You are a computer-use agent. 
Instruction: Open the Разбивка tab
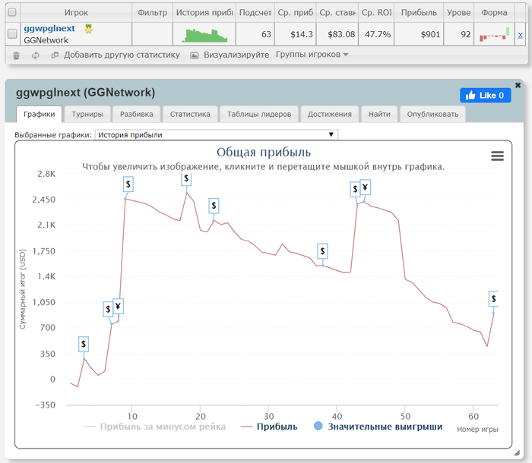pos(136,114)
